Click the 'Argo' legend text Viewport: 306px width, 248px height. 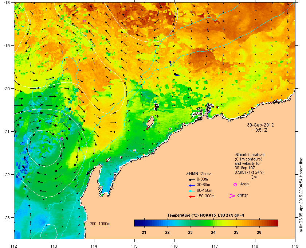pyautogui.click(x=244, y=184)
